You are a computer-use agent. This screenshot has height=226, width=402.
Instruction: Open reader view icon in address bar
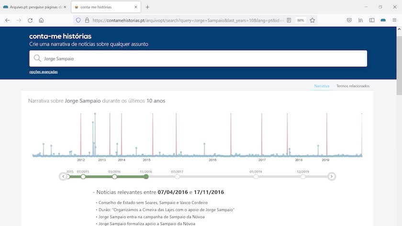[x=289, y=21]
